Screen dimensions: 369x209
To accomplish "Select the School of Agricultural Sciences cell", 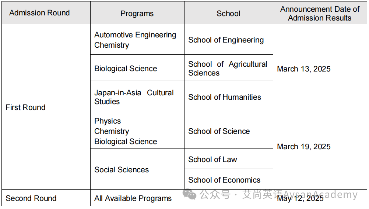I will coord(228,68).
